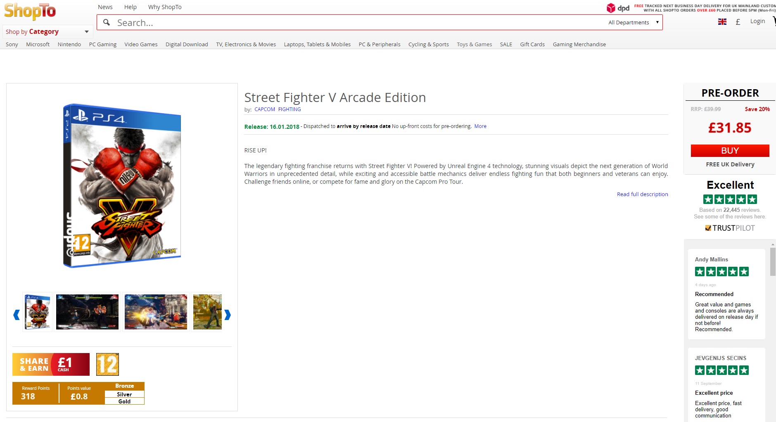Click the dpd delivery logo
The image size is (776, 422).
(x=618, y=8)
